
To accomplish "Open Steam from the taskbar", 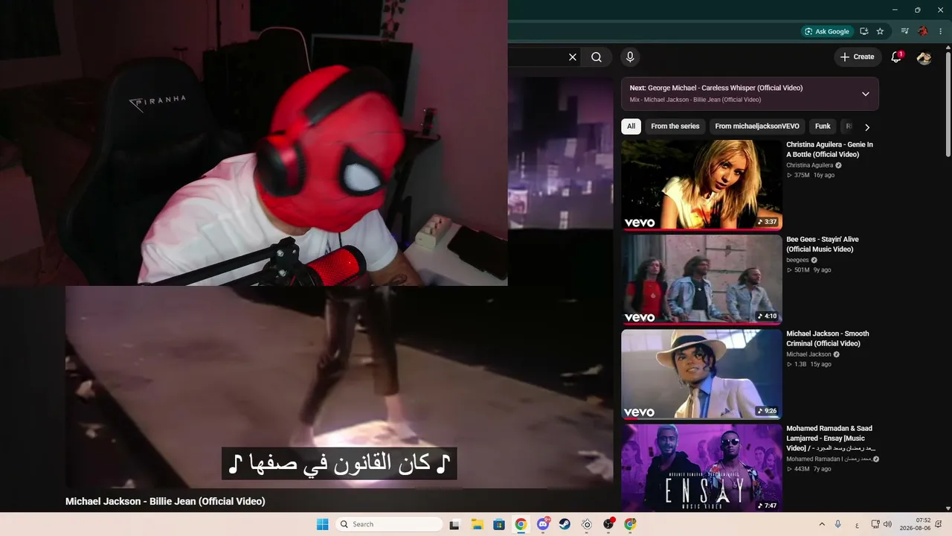I will (565, 524).
